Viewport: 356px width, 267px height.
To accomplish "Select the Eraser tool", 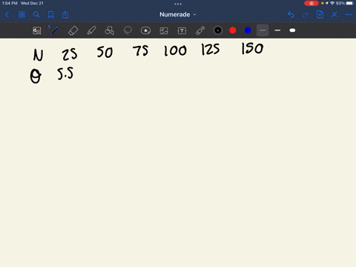I will coord(73,30).
